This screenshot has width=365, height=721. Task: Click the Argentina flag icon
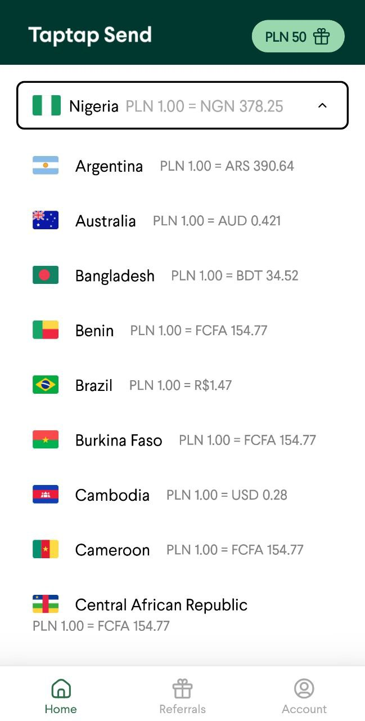tap(46, 166)
